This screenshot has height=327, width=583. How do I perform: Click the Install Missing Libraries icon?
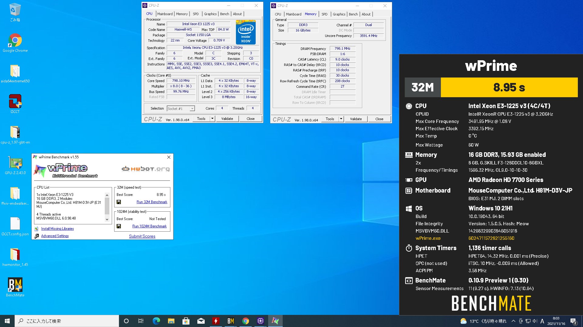tap(36, 229)
